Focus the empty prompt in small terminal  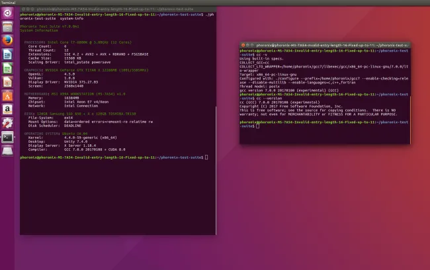(x=257, y=126)
